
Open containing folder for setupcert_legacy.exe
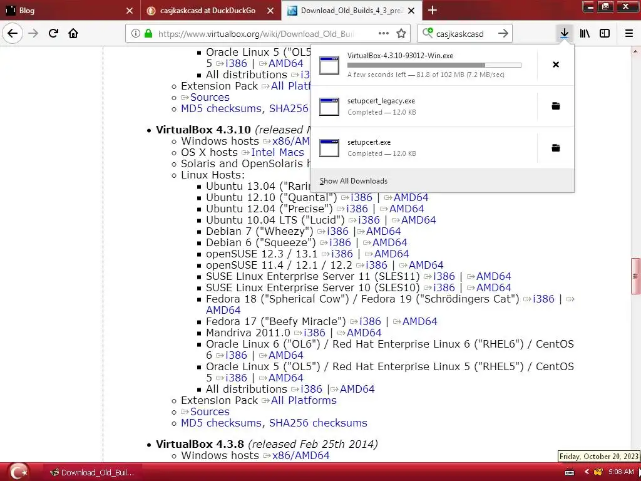(556, 106)
